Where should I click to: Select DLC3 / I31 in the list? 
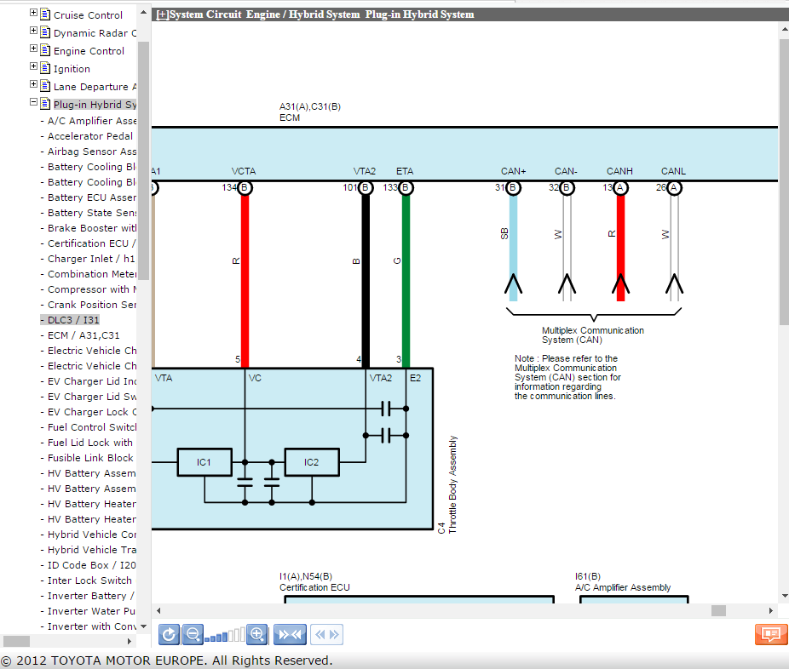point(73,320)
